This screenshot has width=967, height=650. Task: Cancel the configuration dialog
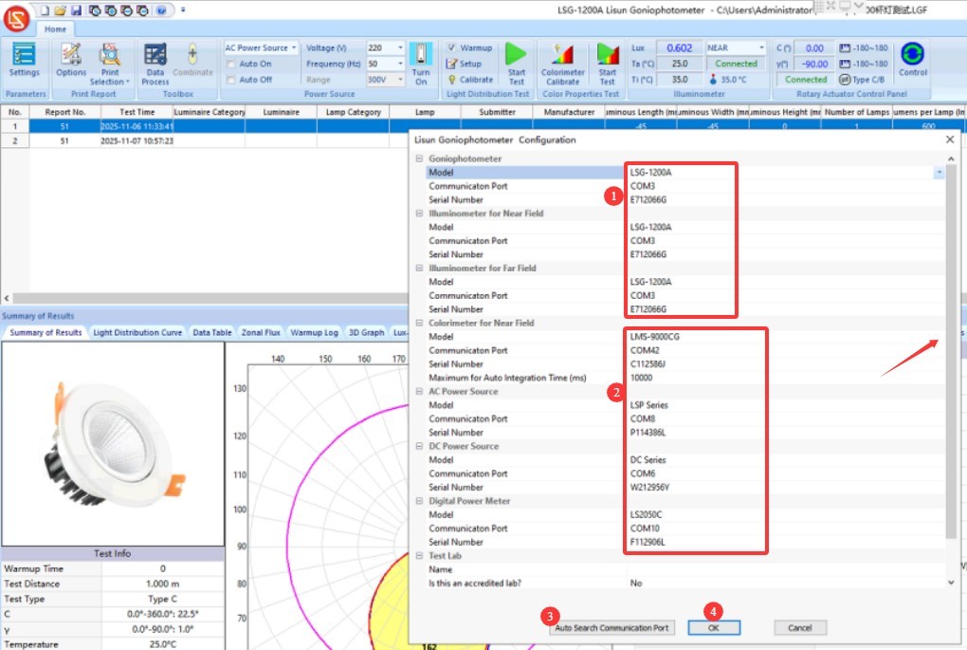click(799, 628)
